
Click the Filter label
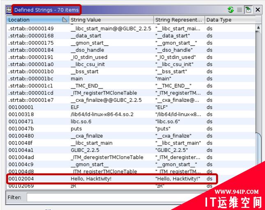point(14,197)
